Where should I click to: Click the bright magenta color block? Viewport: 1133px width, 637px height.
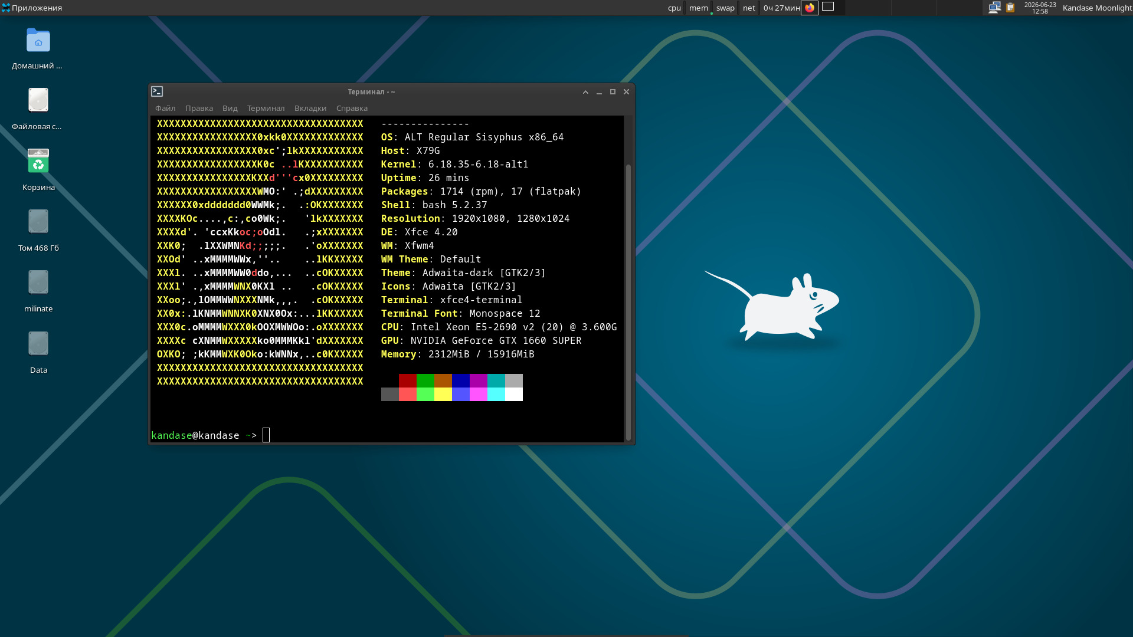(x=479, y=394)
